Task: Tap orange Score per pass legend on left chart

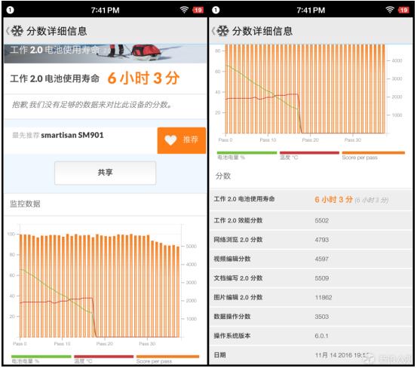Action: coord(167,359)
